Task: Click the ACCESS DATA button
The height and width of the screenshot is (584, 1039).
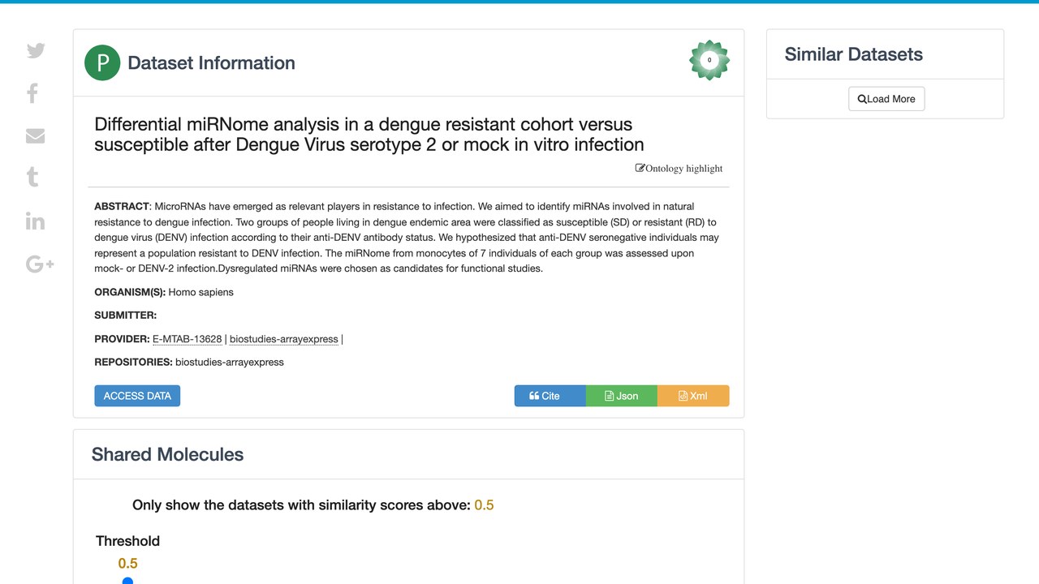Action: 137,396
